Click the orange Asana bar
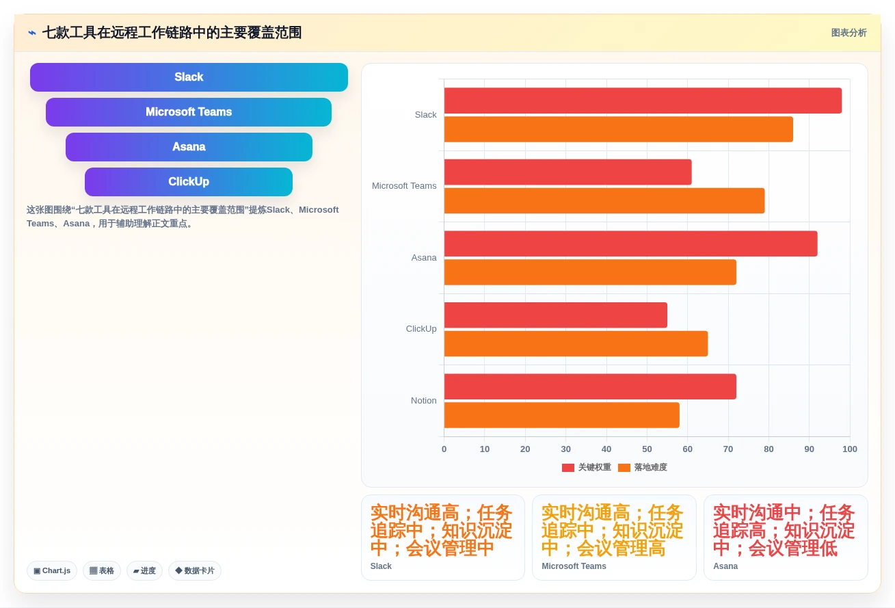Image resolution: width=895 pixels, height=608 pixels. coord(590,272)
